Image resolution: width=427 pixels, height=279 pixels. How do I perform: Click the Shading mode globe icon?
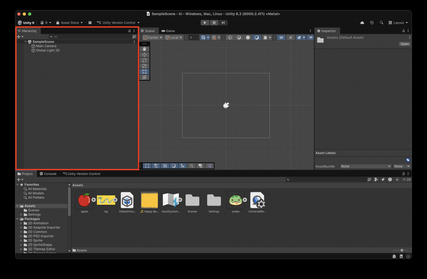230,38
